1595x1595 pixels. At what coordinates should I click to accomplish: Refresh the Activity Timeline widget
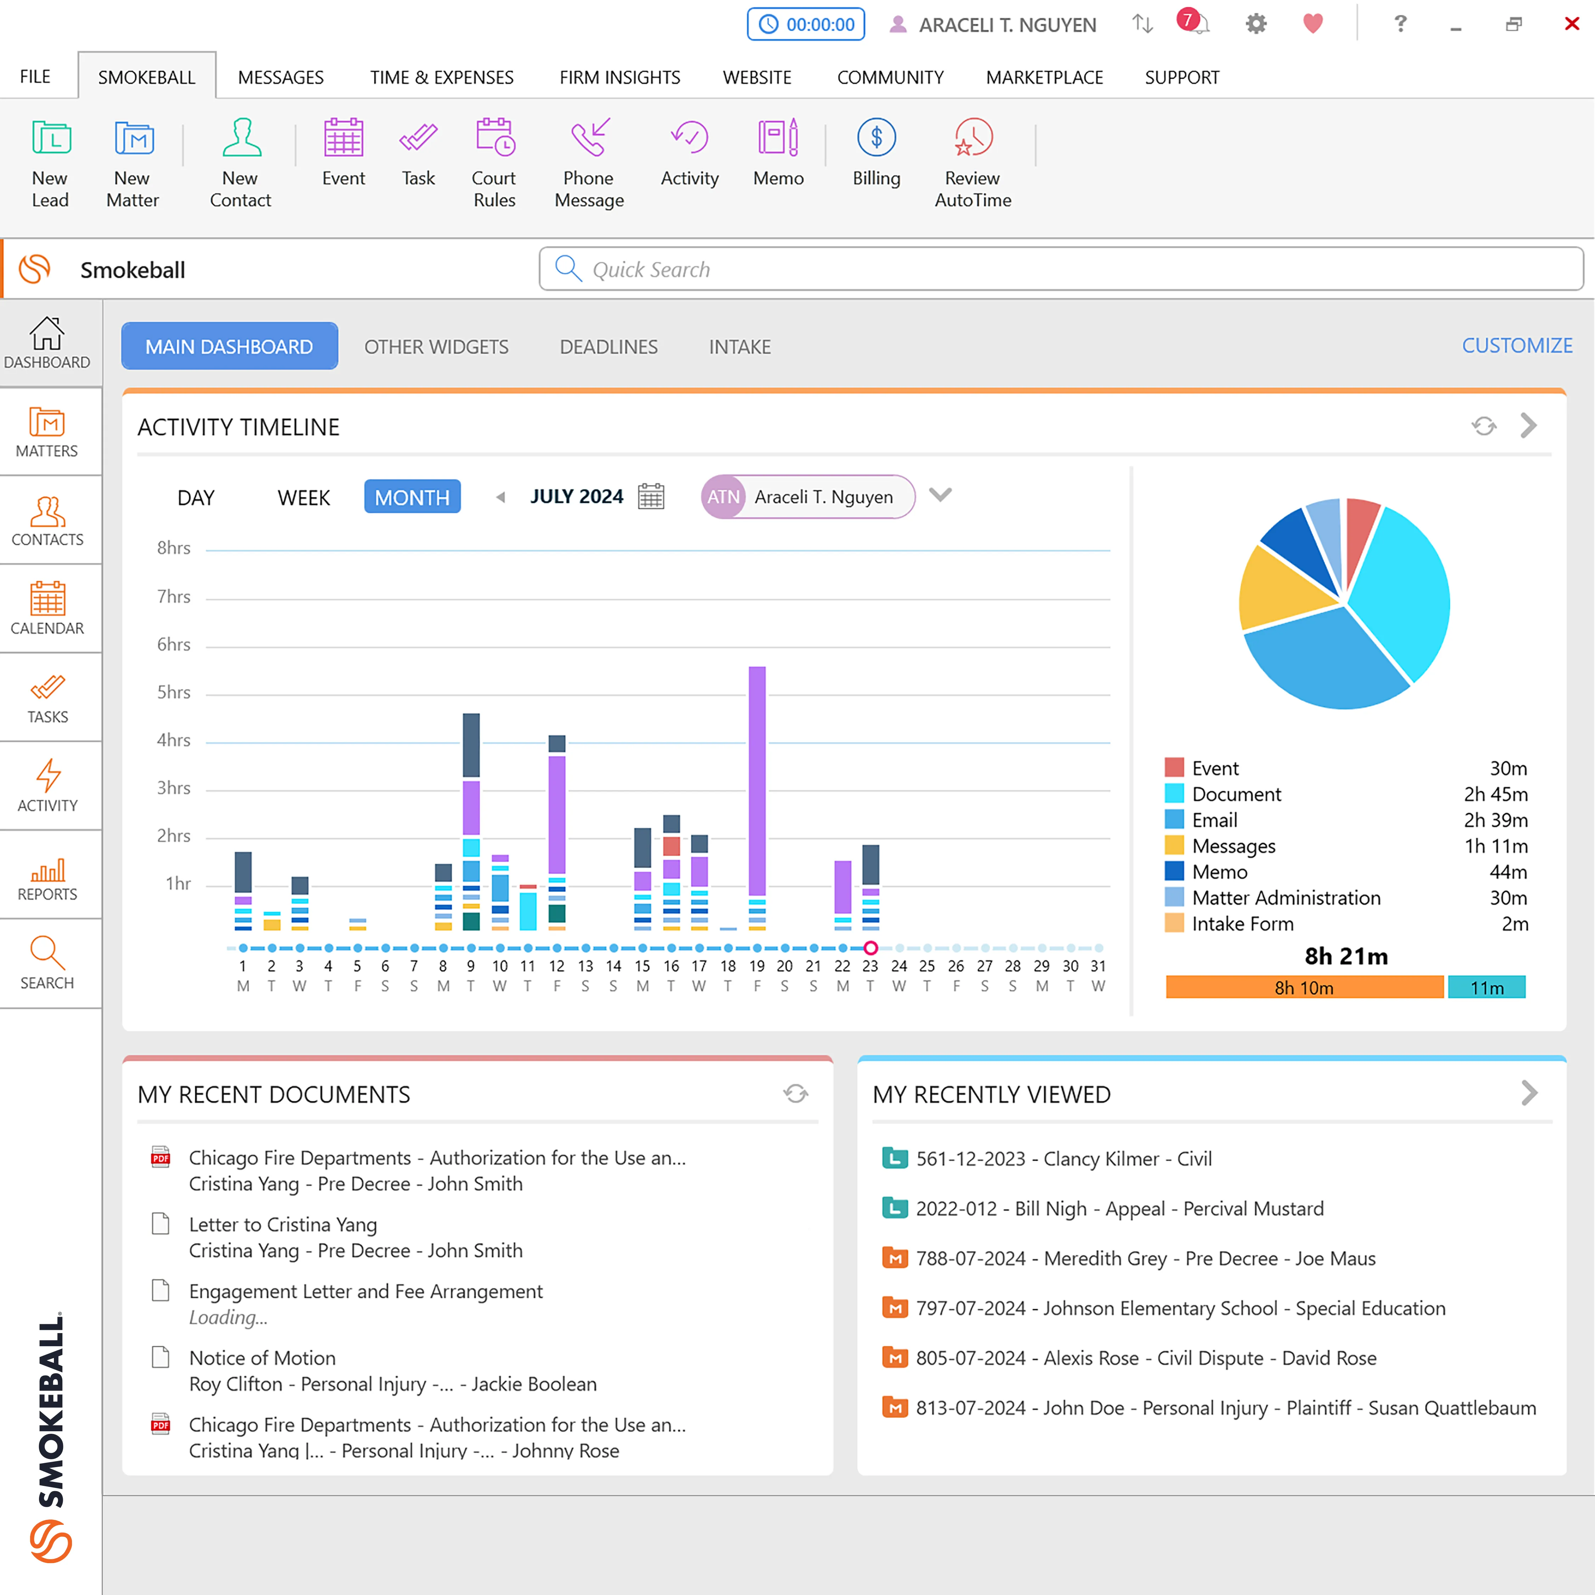pyautogui.click(x=1484, y=426)
